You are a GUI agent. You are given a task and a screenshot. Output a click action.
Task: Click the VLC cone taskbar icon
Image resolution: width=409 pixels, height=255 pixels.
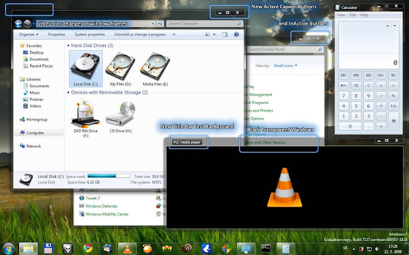click(x=127, y=249)
